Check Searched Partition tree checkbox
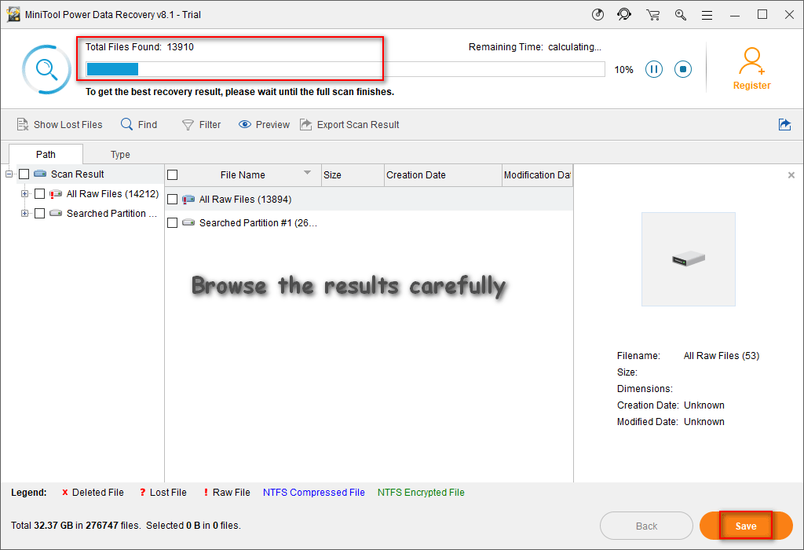This screenshot has width=804, height=550. [x=39, y=214]
